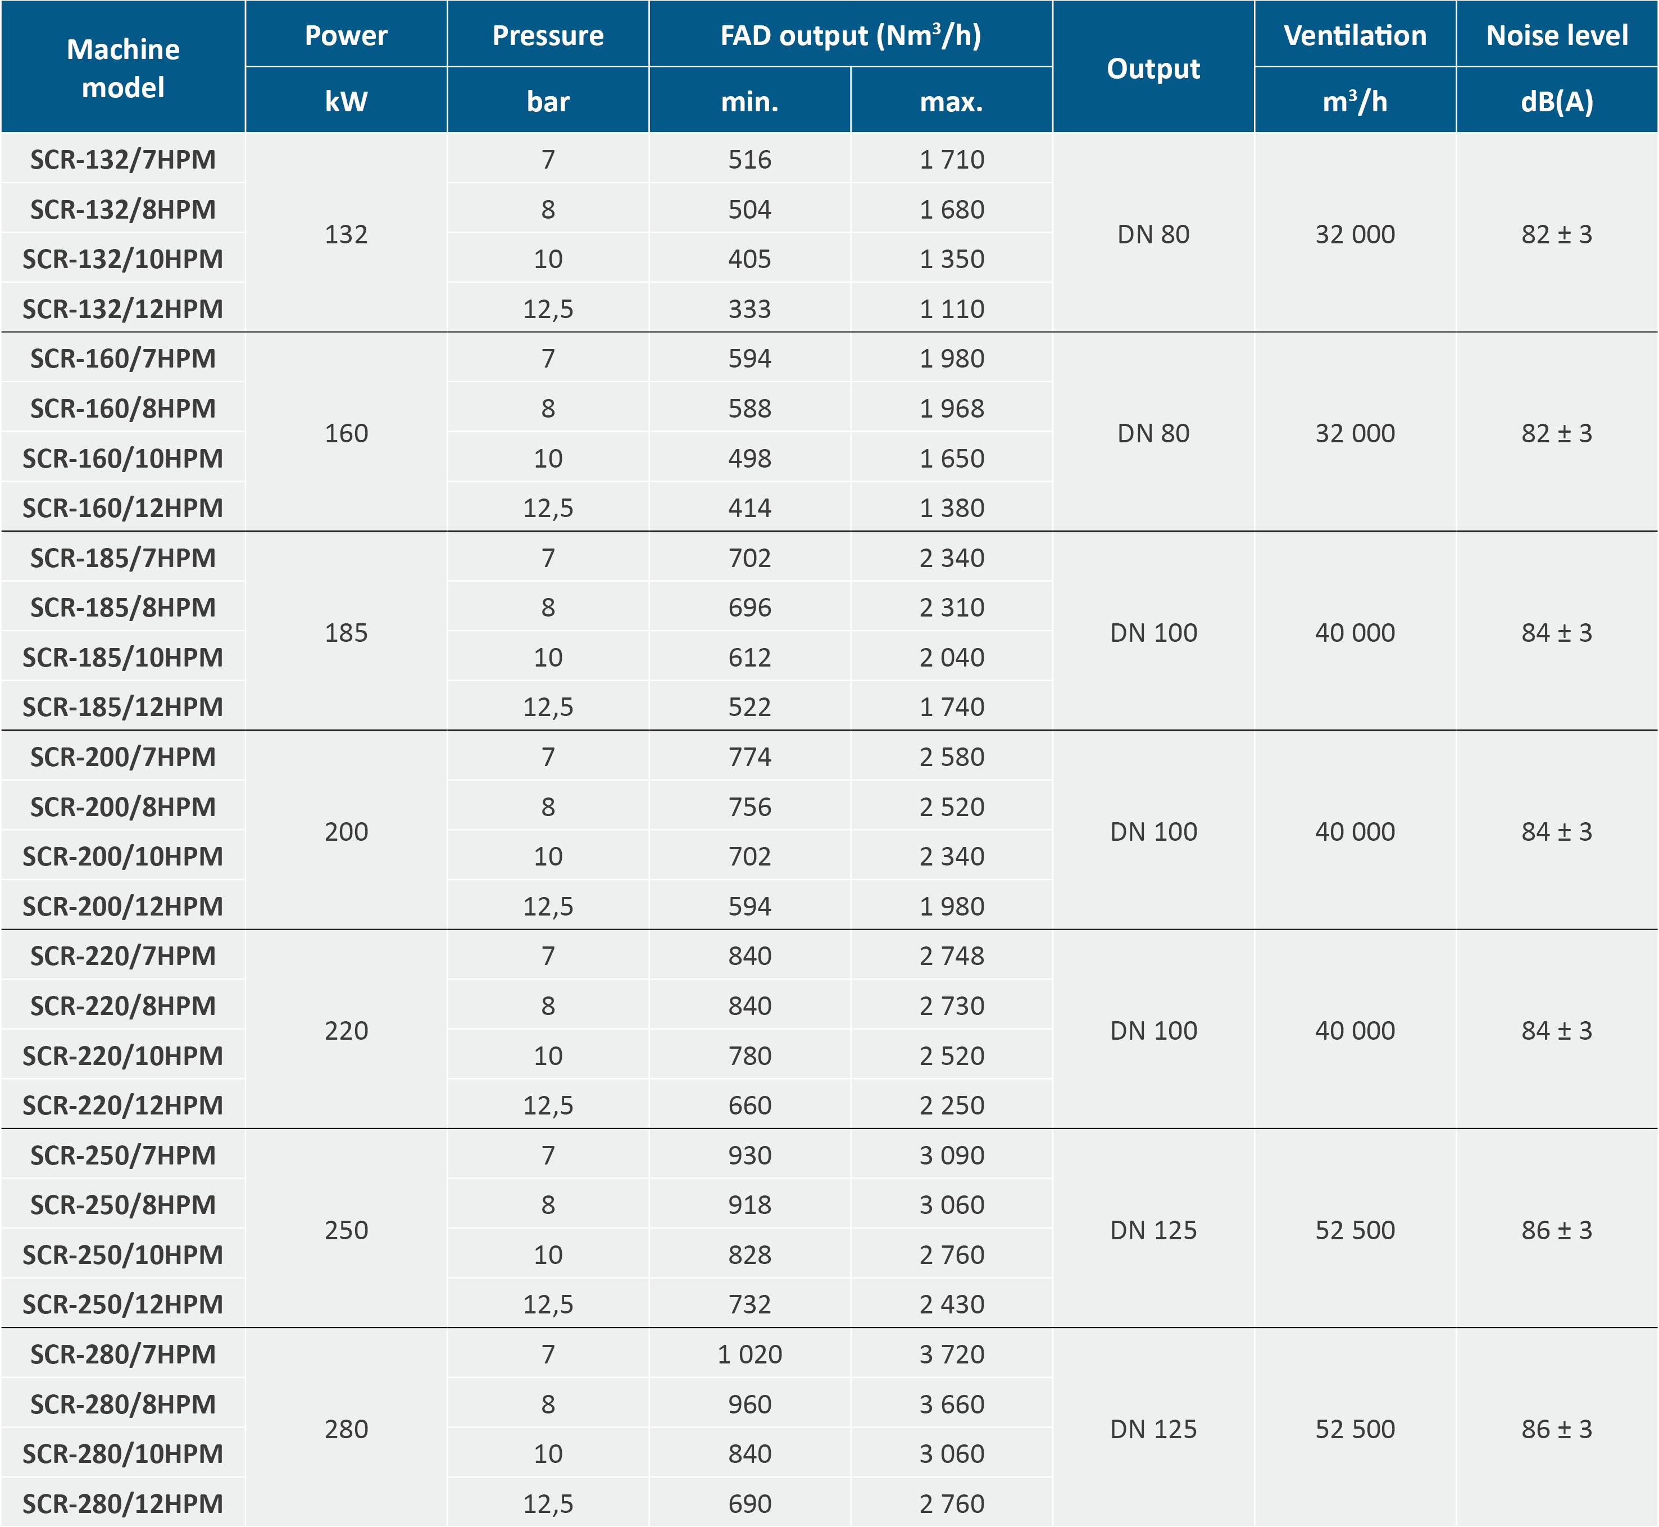Click the SCR-220/7HPM model cell

123,955
